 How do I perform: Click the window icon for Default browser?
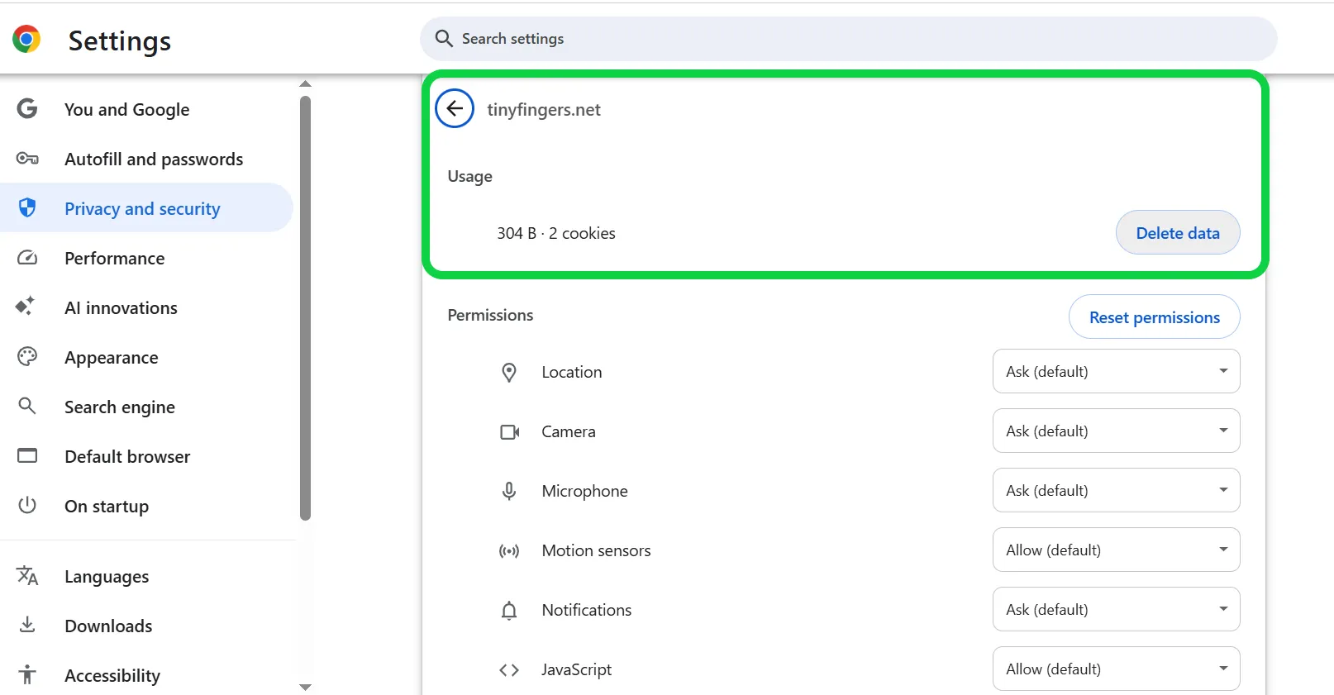point(27,455)
